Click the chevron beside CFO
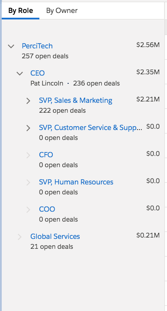 pos(28,155)
